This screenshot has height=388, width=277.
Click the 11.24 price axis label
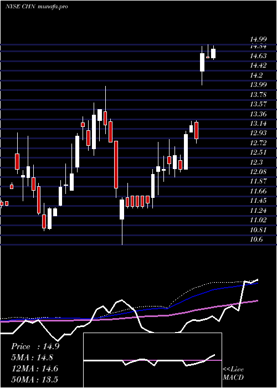258,210
